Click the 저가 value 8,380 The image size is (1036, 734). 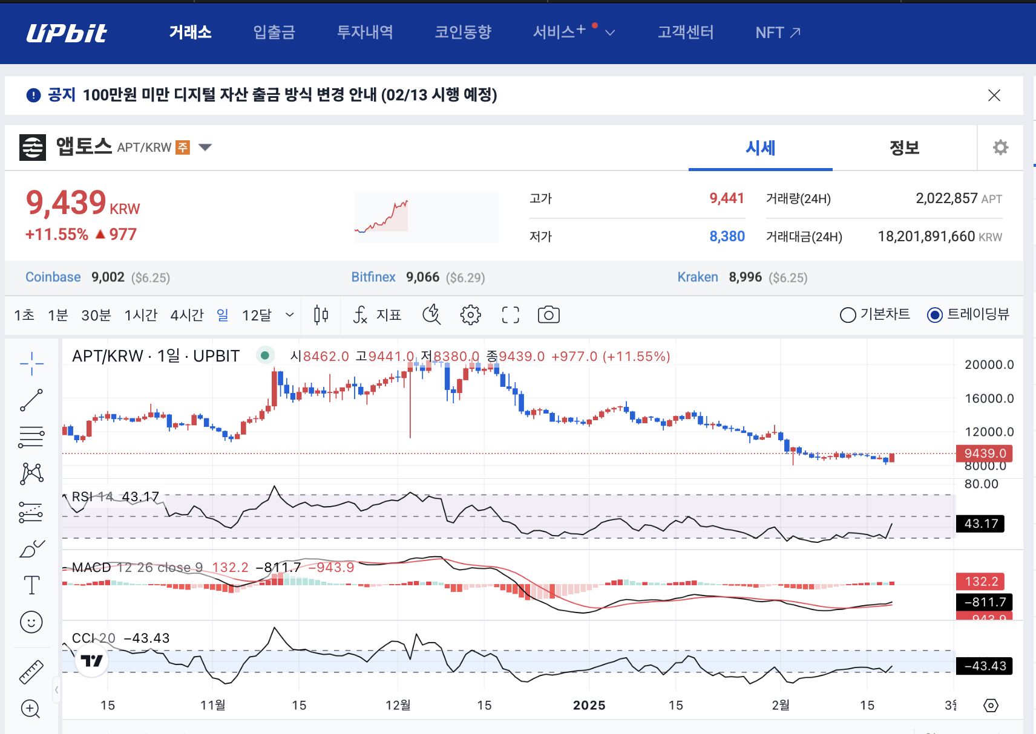727,236
